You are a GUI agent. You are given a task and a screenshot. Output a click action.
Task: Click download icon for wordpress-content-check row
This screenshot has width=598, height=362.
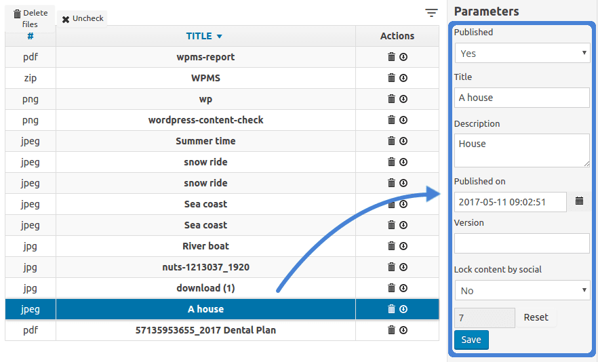(403, 121)
